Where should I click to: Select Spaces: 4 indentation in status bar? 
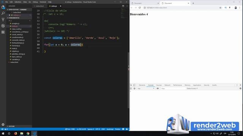click(91, 129)
